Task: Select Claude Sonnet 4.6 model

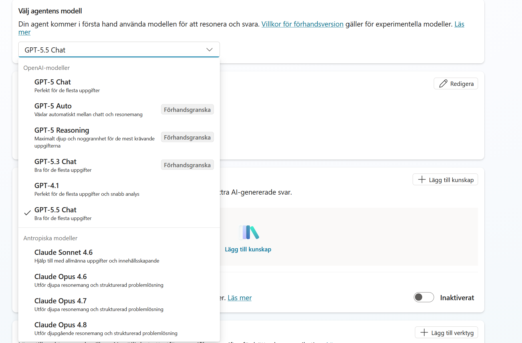Action: (x=119, y=256)
